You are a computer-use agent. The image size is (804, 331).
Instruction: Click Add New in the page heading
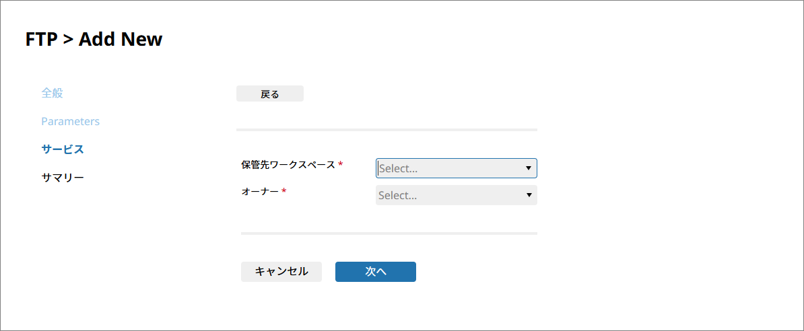click(121, 39)
